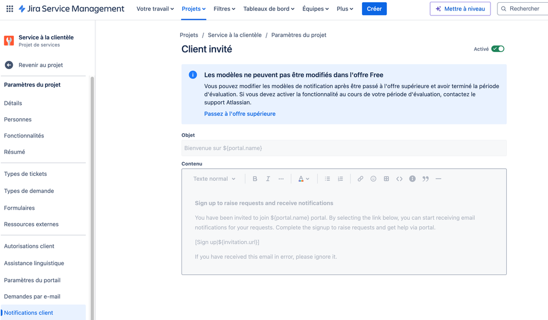Disable the Activé toggle switch
Viewport: 548px width, 320px height.
[498, 49]
